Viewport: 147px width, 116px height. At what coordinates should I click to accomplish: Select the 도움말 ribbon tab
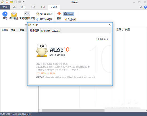coord(54,7)
